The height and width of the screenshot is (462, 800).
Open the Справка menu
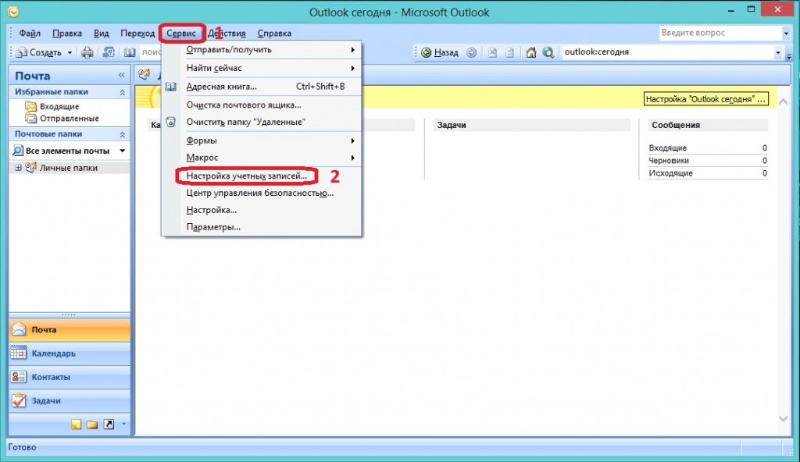pos(274,33)
